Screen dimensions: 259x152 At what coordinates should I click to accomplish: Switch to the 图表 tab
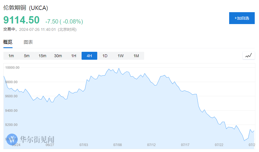point(28,42)
